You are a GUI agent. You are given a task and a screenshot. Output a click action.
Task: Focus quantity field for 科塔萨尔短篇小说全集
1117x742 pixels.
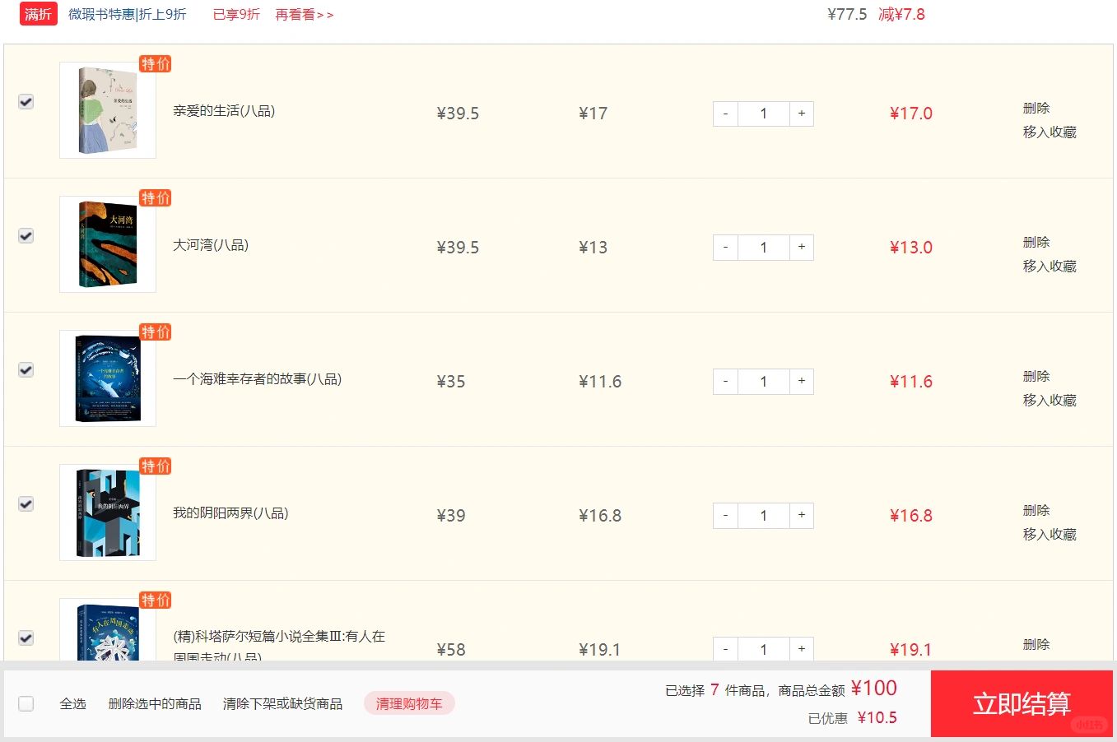(x=764, y=649)
